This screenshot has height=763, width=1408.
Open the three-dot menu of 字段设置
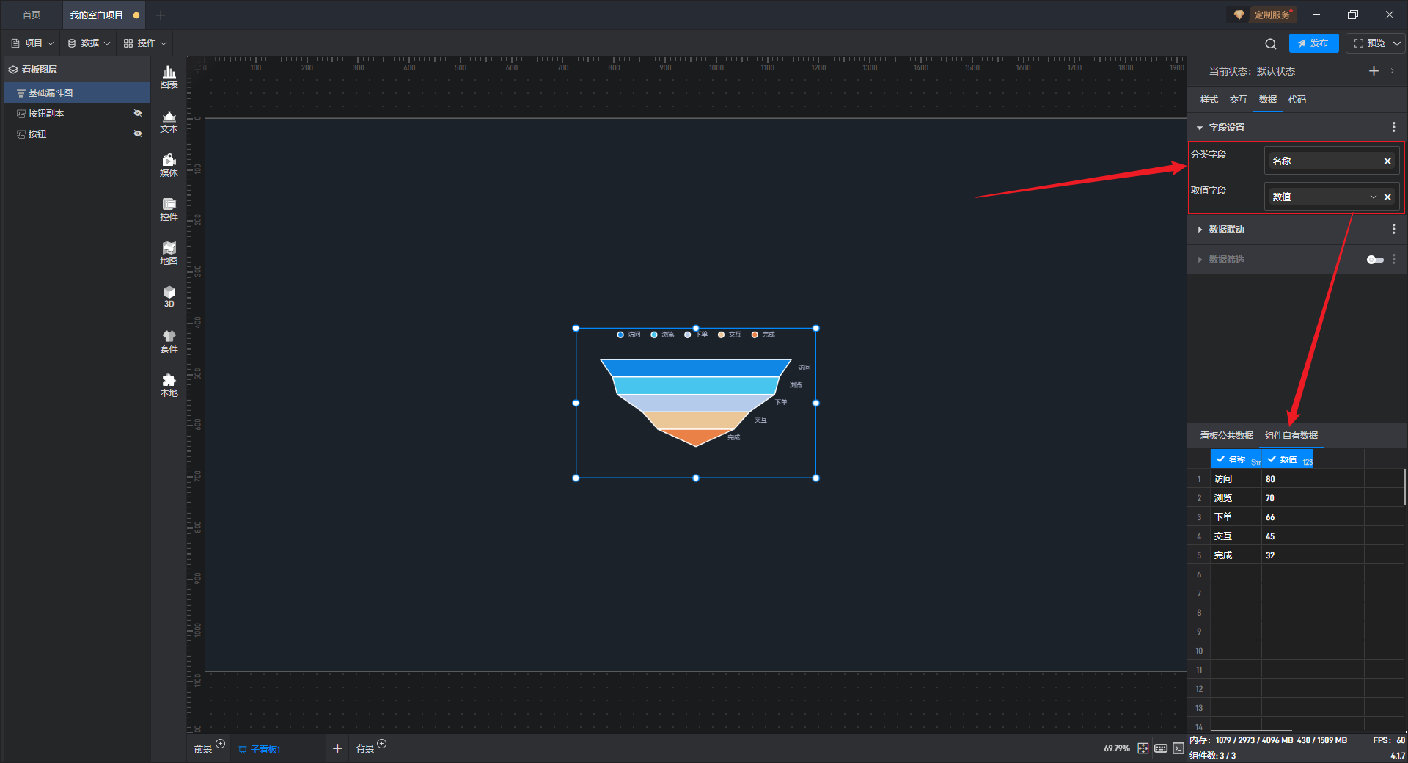(x=1393, y=127)
